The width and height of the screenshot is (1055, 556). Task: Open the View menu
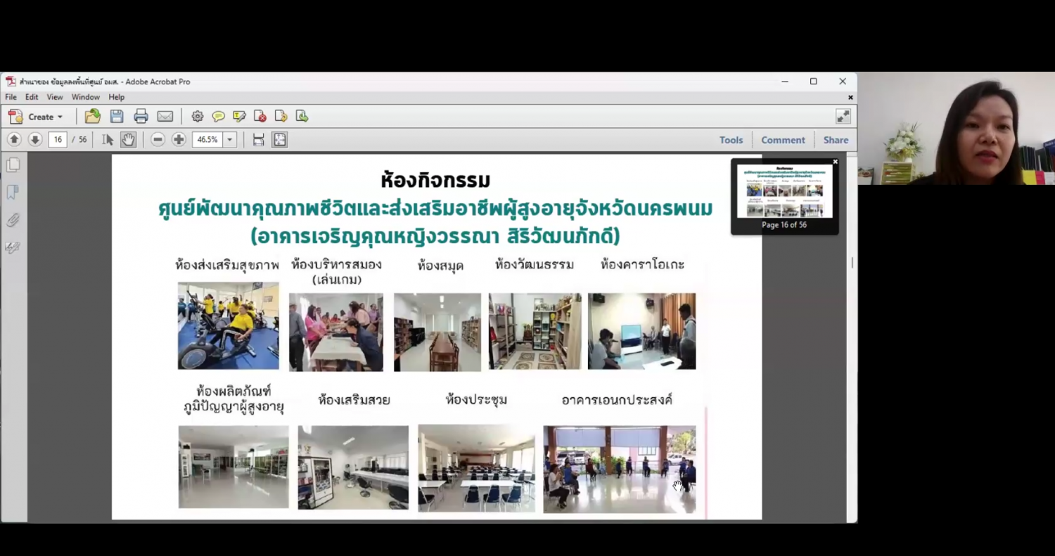pyautogui.click(x=55, y=97)
